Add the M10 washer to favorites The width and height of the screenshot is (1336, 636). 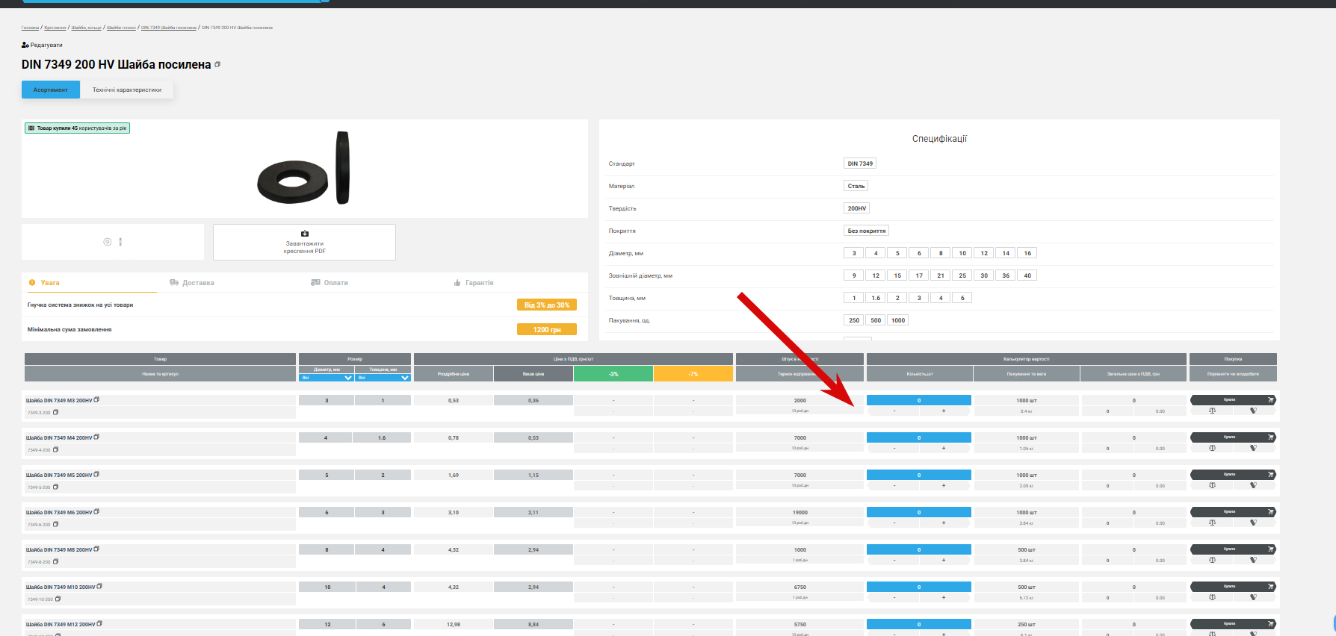point(1254,597)
